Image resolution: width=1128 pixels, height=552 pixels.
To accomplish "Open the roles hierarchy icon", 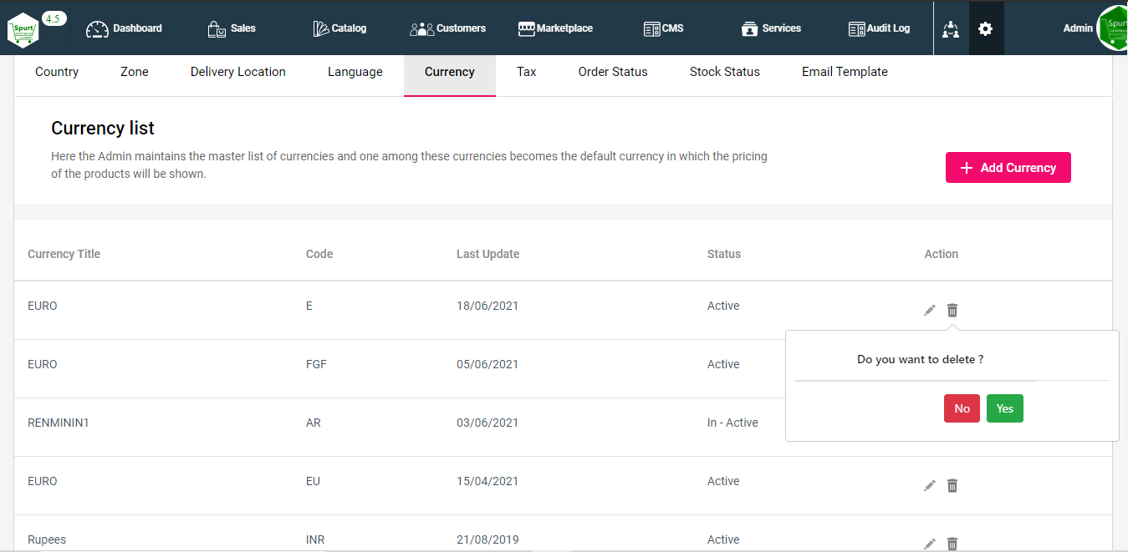I will [x=951, y=29].
